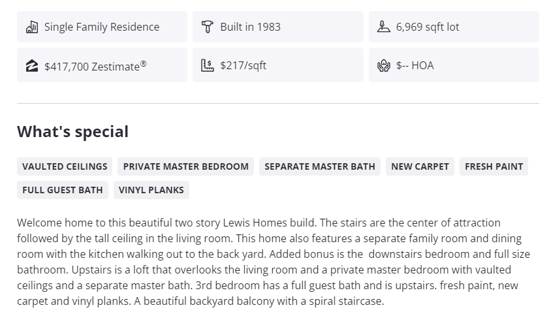Select the Vaulted Ceilings tag
Viewport: 549px width, 314px height.
coord(65,166)
